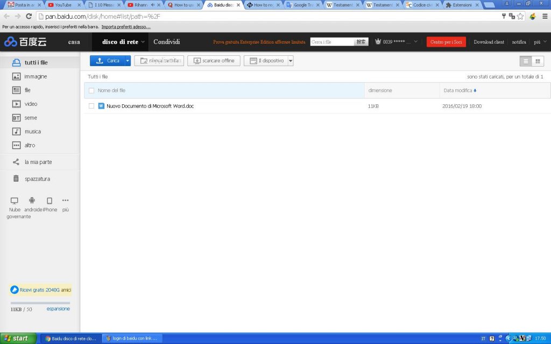
Task: Open file Nuovo Documento di Microsoft Word.doc
Action: tap(150, 106)
